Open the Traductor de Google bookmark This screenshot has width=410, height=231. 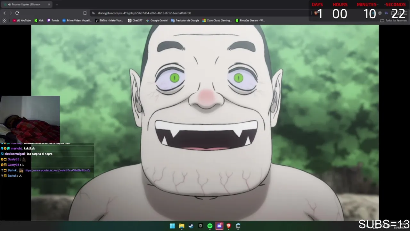tap(185, 21)
